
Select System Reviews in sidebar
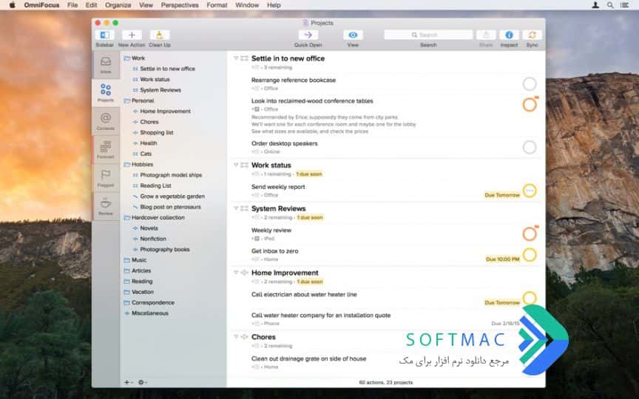coord(160,90)
